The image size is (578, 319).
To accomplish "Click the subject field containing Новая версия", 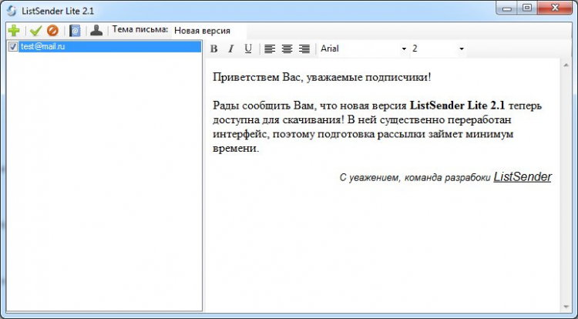I will 209,31.
